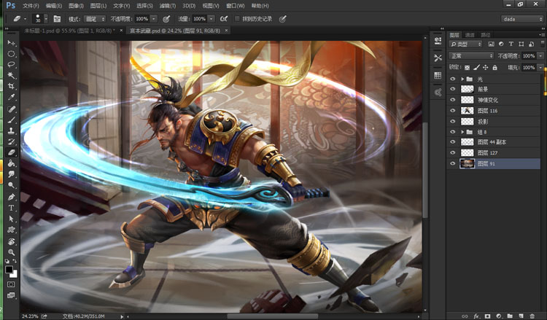Select the Clone Stamp tool
547x320 pixels.
pos(11,130)
